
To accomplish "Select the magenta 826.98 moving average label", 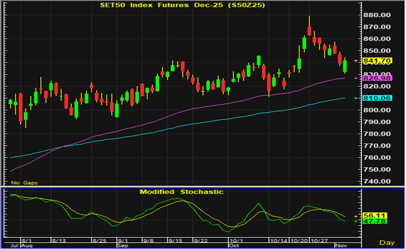I will coord(379,78).
